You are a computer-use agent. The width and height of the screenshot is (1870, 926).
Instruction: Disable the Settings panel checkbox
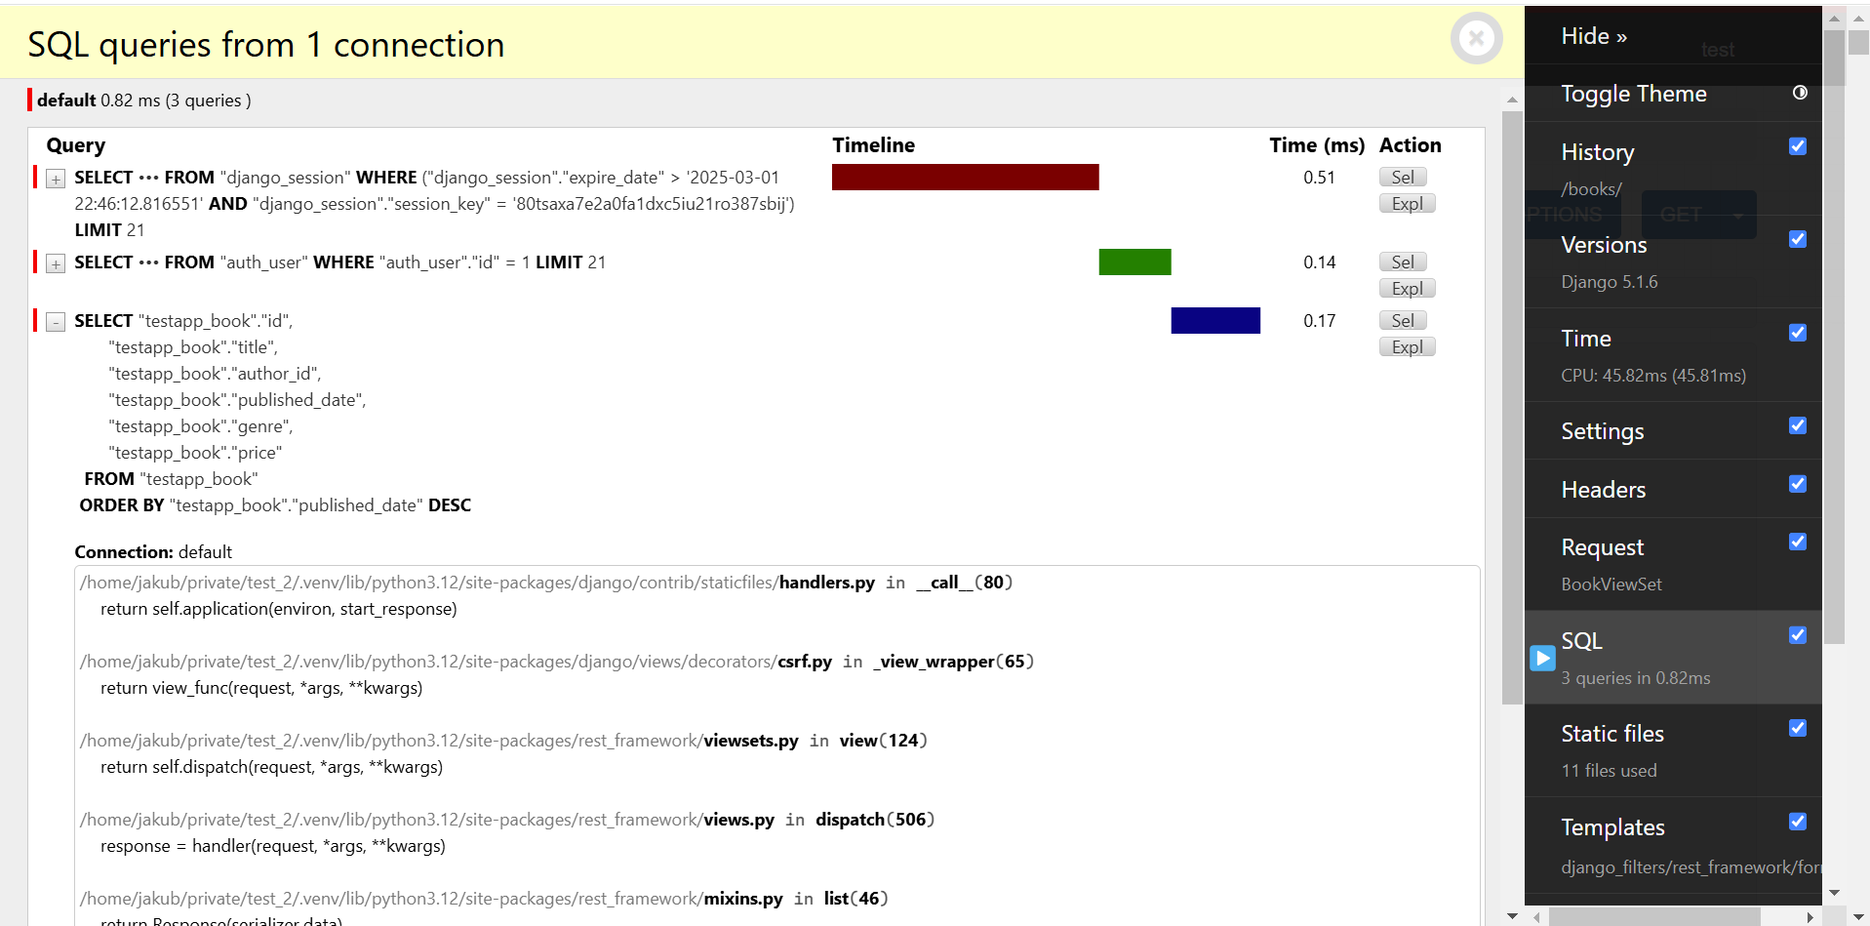pos(1797,425)
